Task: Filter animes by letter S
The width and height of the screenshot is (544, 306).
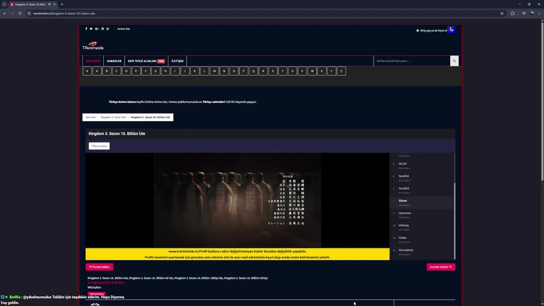Action: (273, 71)
